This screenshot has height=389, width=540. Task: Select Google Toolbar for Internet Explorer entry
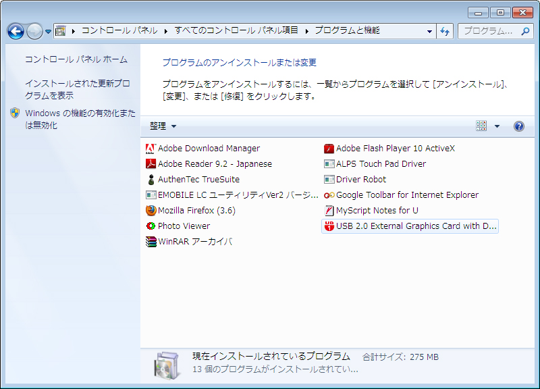point(401,195)
